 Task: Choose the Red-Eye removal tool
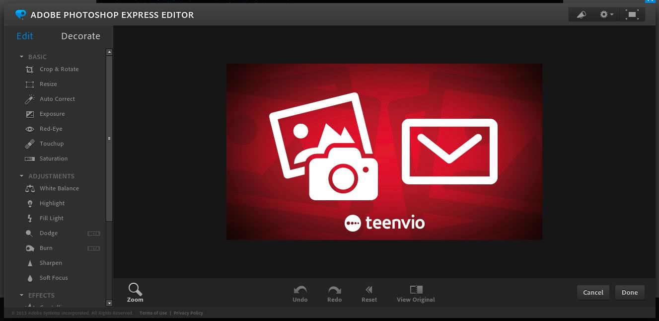pos(51,129)
